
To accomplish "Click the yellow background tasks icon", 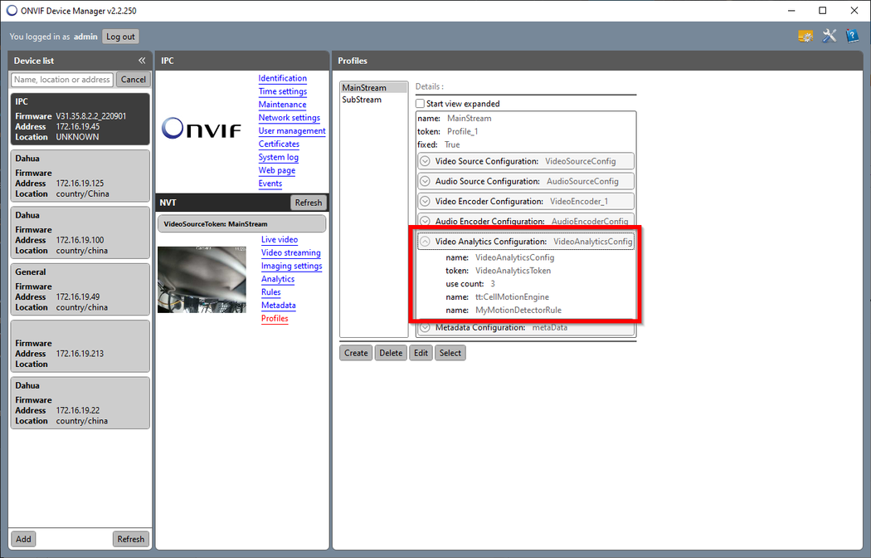I will tap(805, 37).
